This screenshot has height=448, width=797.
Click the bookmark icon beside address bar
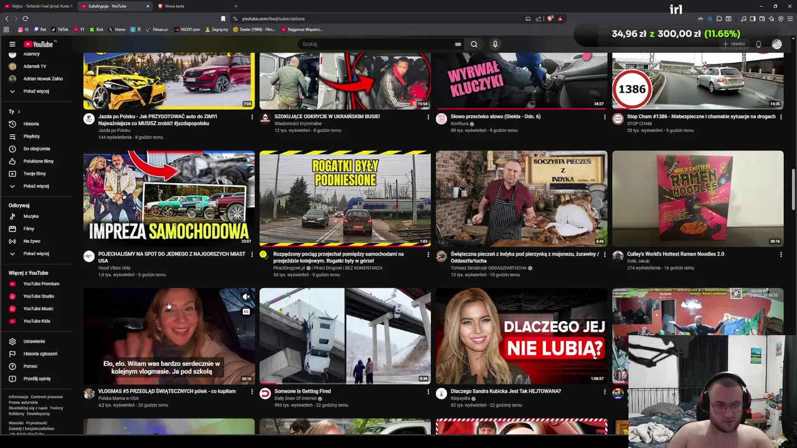[x=223, y=19]
